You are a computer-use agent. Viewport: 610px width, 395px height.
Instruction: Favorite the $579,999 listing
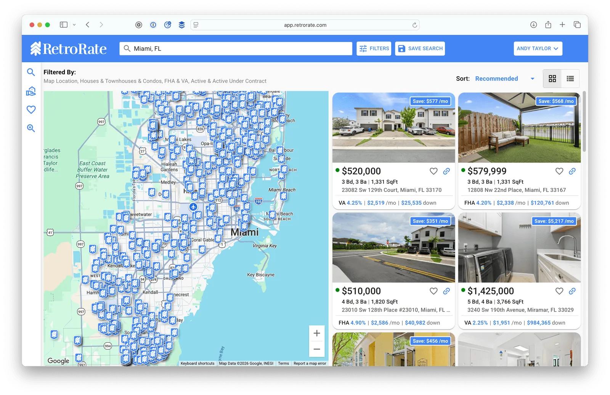[x=559, y=171]
